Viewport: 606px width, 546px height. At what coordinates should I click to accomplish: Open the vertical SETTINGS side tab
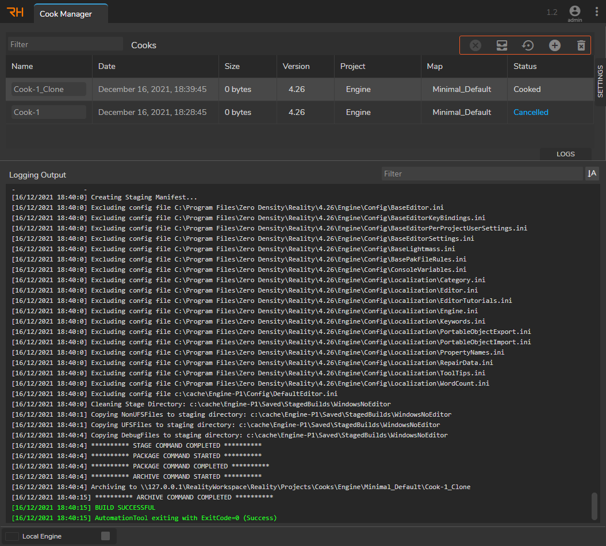(600, 81)
